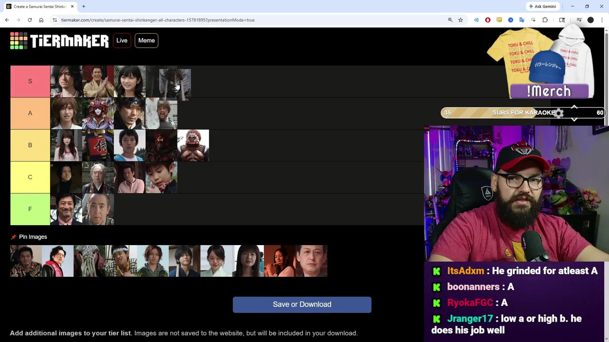This screenshot has height=342, width=609.
Task: Select first character image in S tier
Action: point(66,82)
